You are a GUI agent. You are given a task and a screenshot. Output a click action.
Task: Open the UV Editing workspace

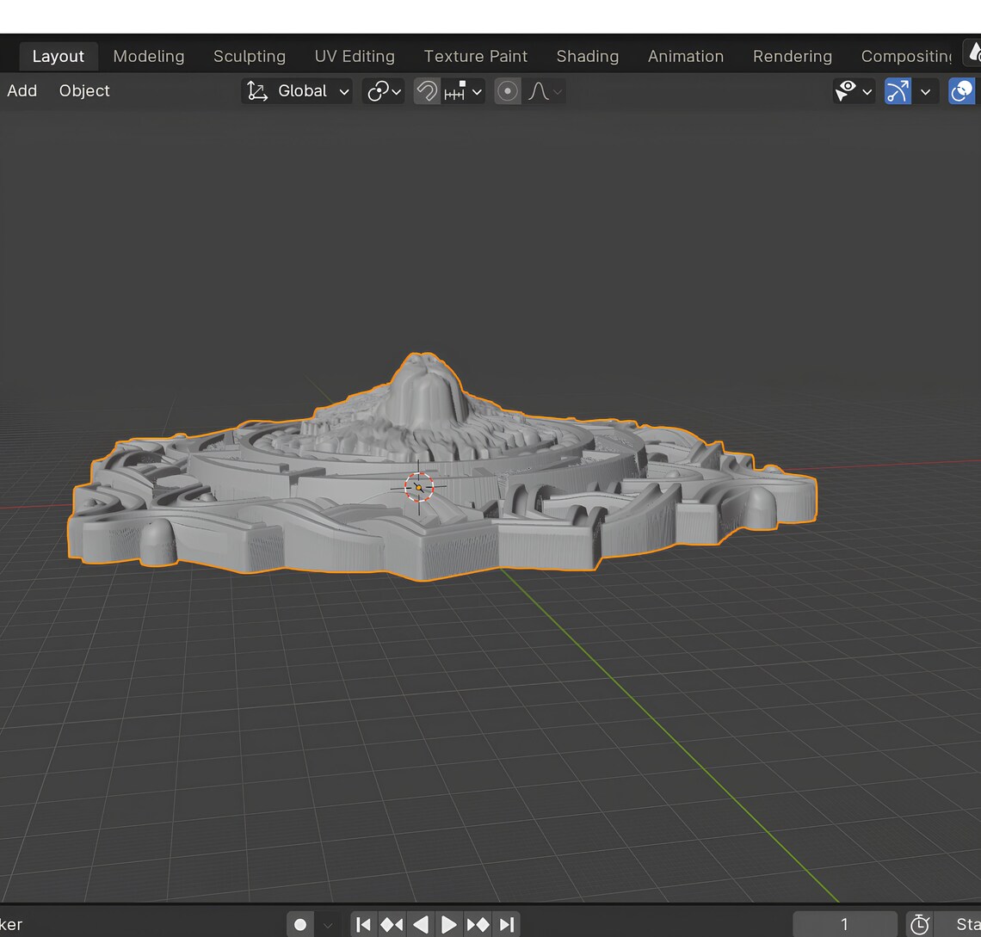click(355, 56)
